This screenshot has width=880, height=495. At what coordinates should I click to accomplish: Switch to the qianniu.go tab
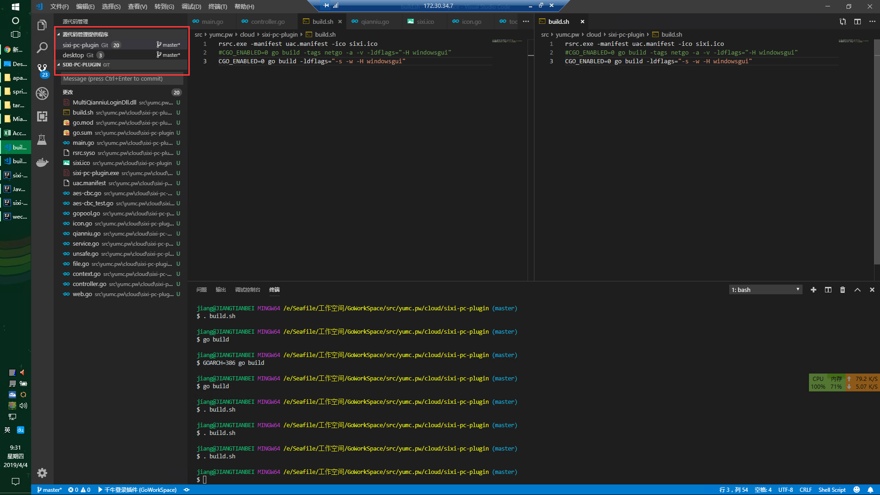[x=374, y=22]
